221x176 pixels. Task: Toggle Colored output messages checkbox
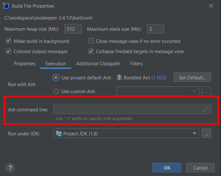pos(8,51)
